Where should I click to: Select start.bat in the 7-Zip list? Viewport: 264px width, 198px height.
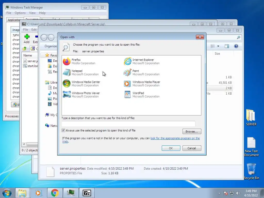pos(30,66)
